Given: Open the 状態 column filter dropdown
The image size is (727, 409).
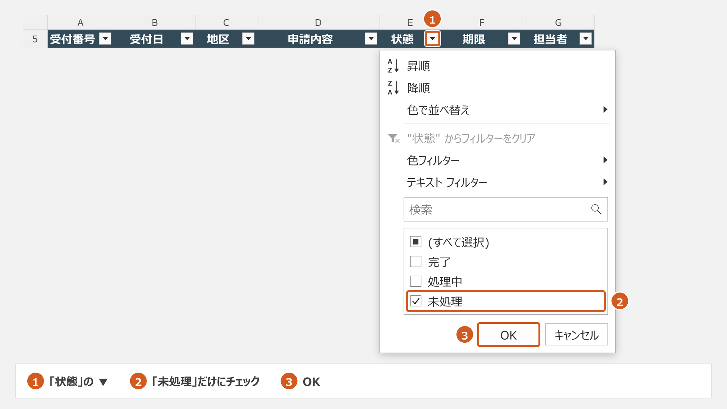Looking at the screenshot, I should [x=432, y=39].
